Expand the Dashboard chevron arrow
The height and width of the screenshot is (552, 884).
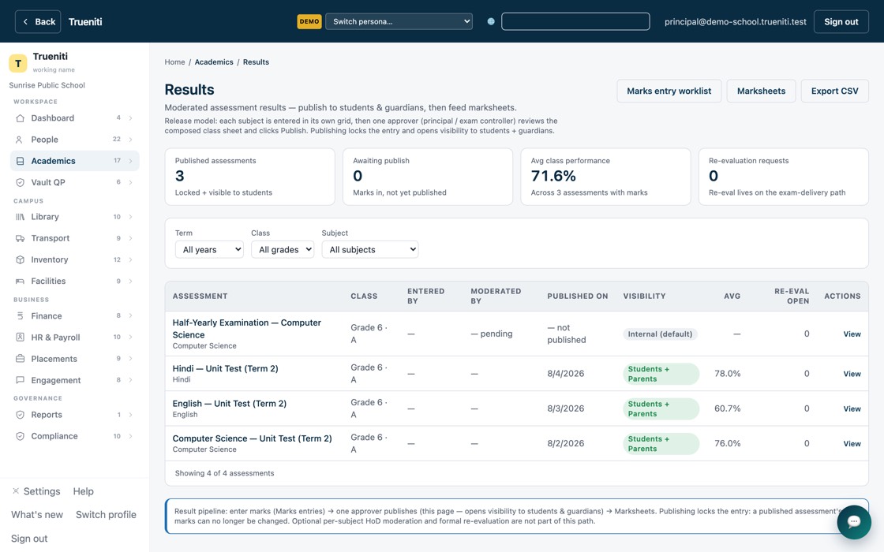[130, 118]
